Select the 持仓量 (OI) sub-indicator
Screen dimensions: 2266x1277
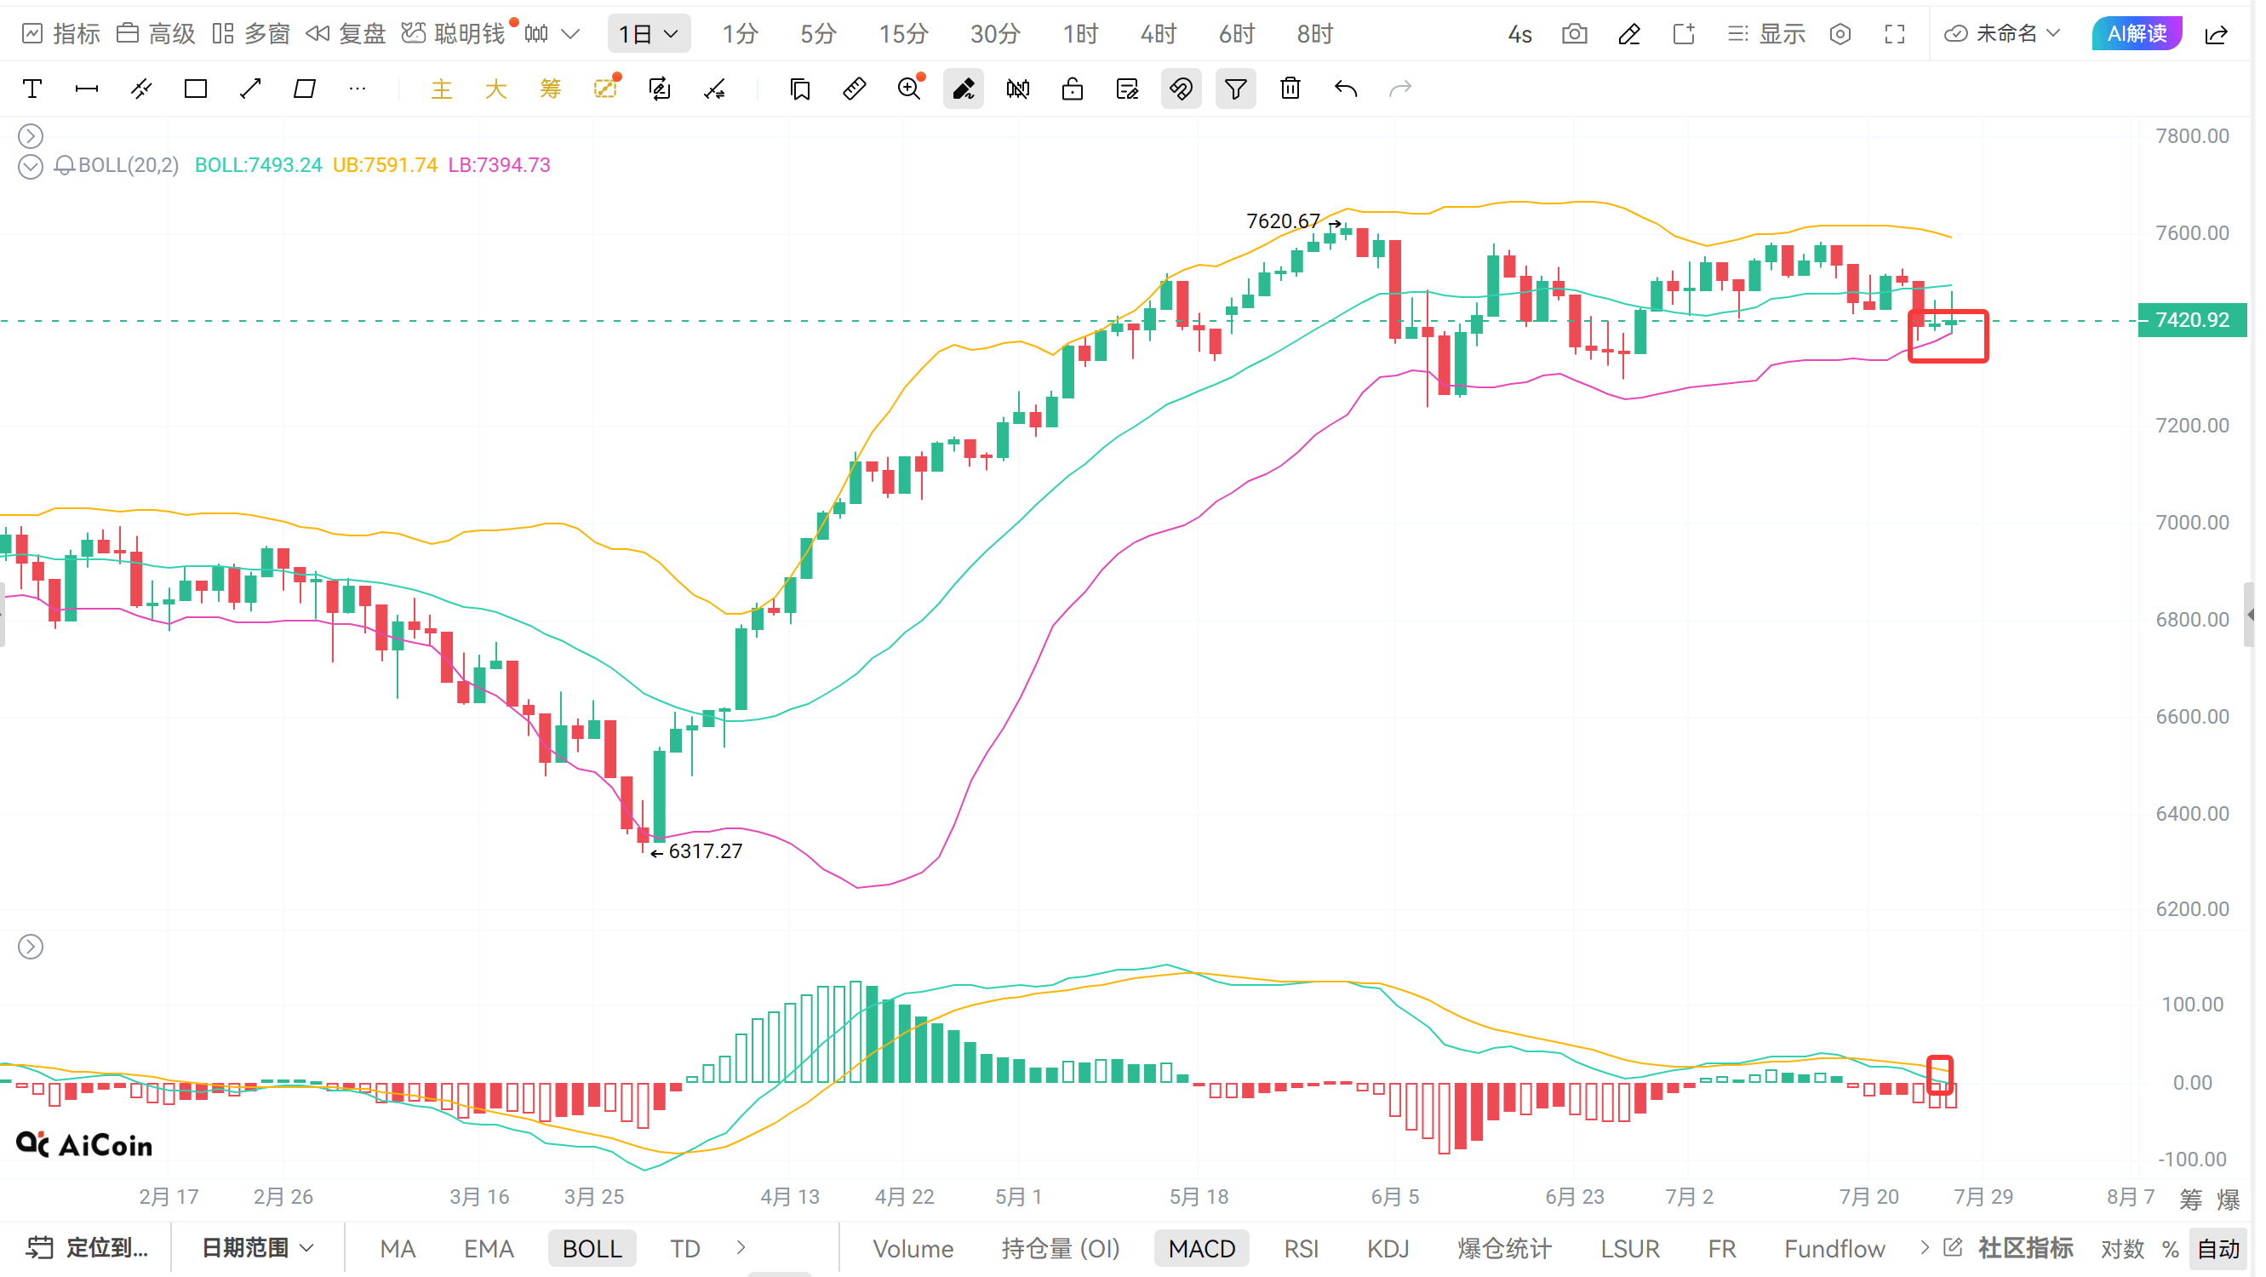point(1061,1249)
